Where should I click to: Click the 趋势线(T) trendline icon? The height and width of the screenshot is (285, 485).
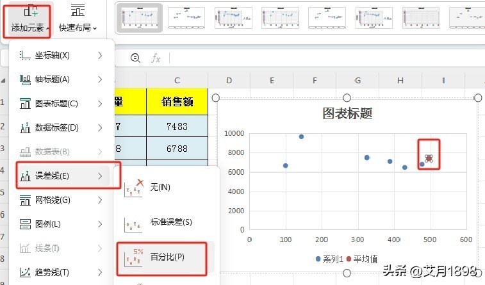pyautogui.click(x=26, y=272)
